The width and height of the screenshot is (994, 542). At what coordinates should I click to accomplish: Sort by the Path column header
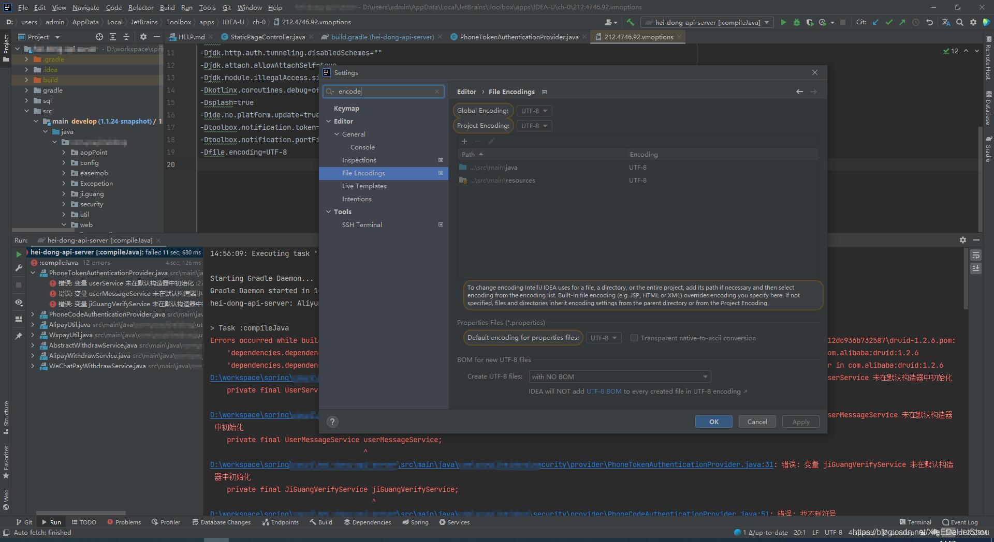pos(542,154)
